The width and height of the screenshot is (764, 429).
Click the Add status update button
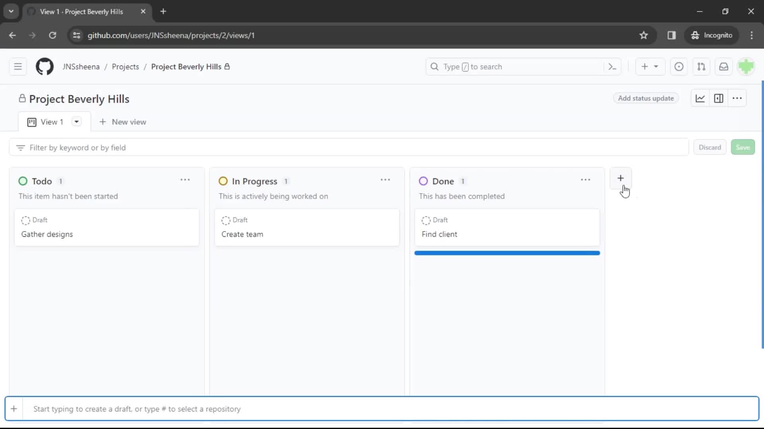[x=646, y=99]
